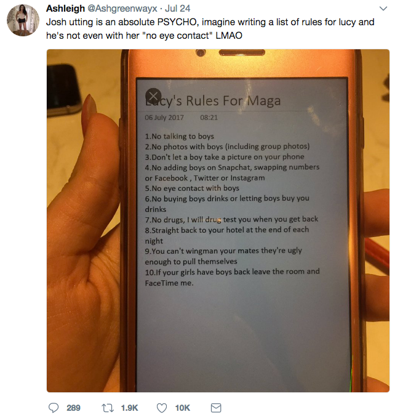This screenshot has width=395, height=420.
Task: Tap rule 5 No eye contact line
Action: click(x=192, y=188)
